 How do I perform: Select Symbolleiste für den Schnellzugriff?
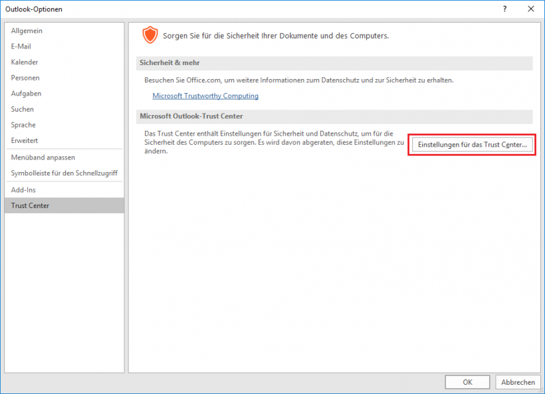click(x=64, y=173)
